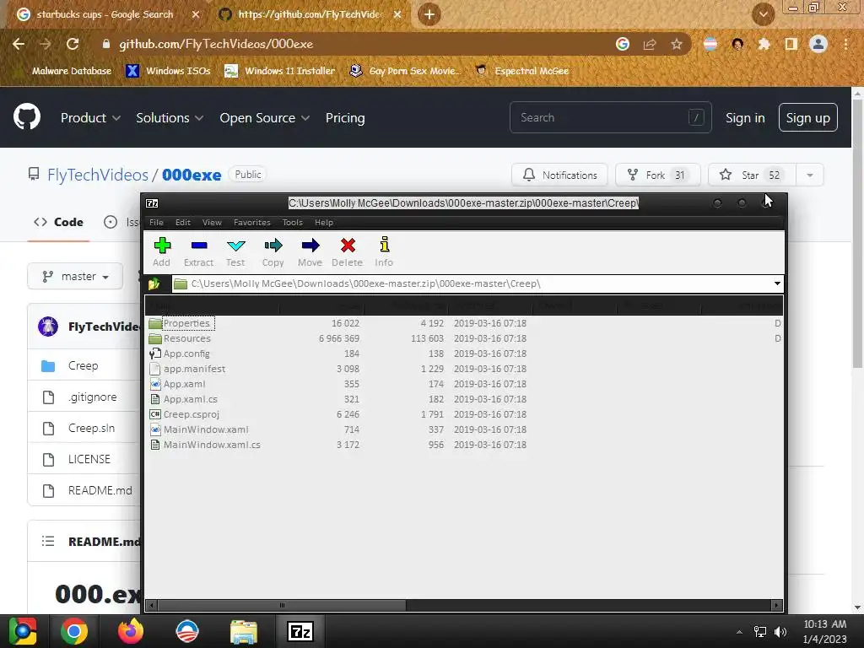Open Firefox from the taskbar
The image size is (864, 648).
[131, 631]
